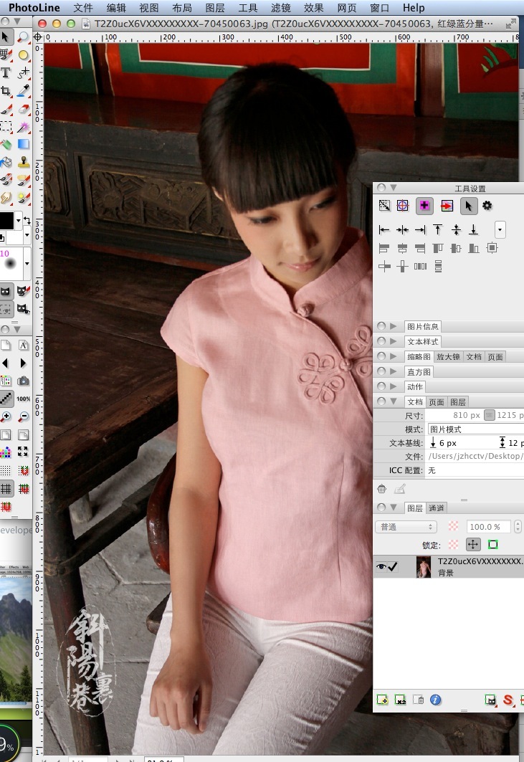This screenshot has width=524, height=762.
Task: Choose the Eraser tool
Action: point(24,109)
